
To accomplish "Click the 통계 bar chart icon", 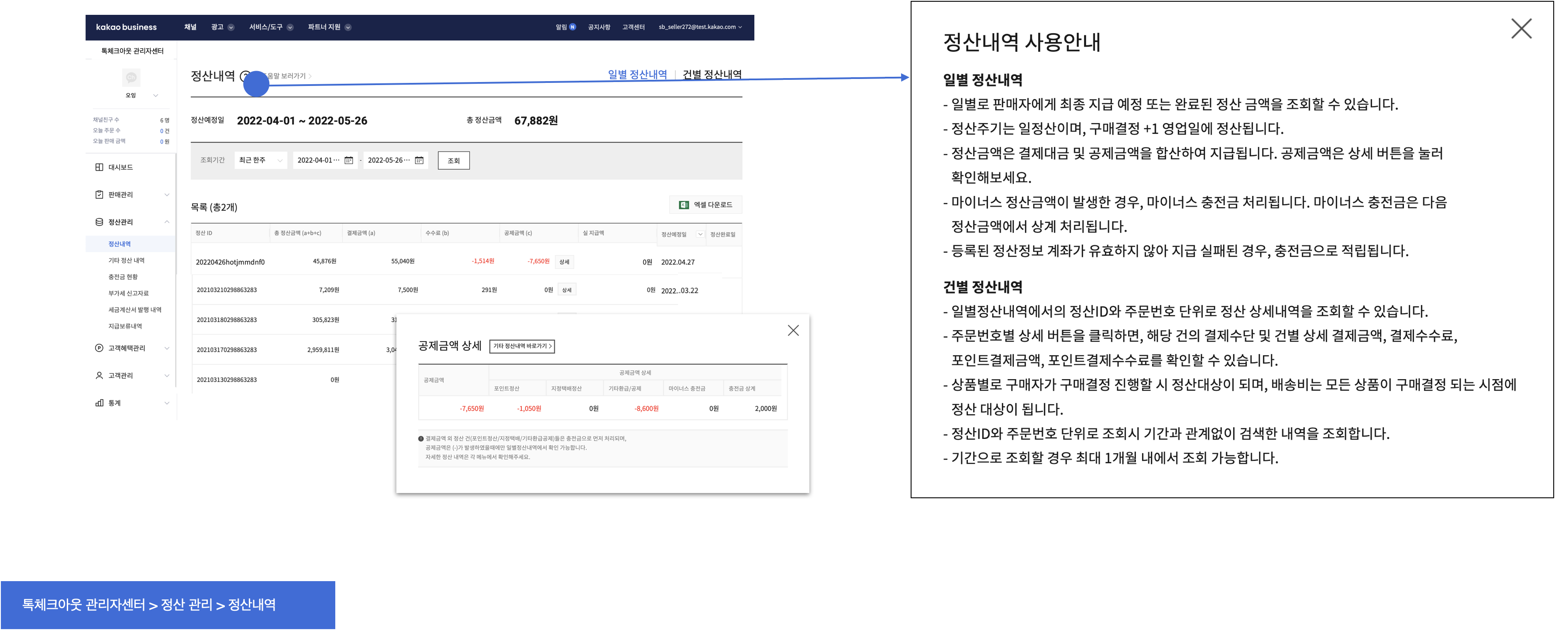I will pos(99,403).
